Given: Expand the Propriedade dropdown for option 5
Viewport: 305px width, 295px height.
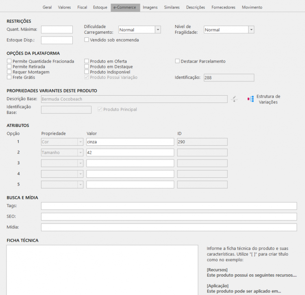Looking at the screenshot, I should (81, 185).
